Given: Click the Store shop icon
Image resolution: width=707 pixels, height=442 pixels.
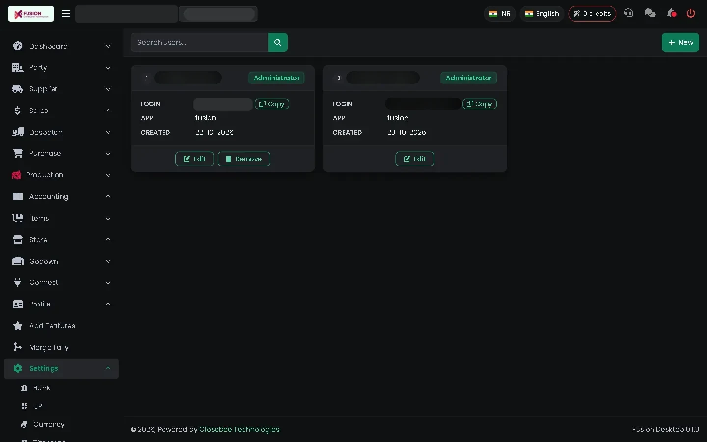Looking at the screenshot, I should 18,240.
